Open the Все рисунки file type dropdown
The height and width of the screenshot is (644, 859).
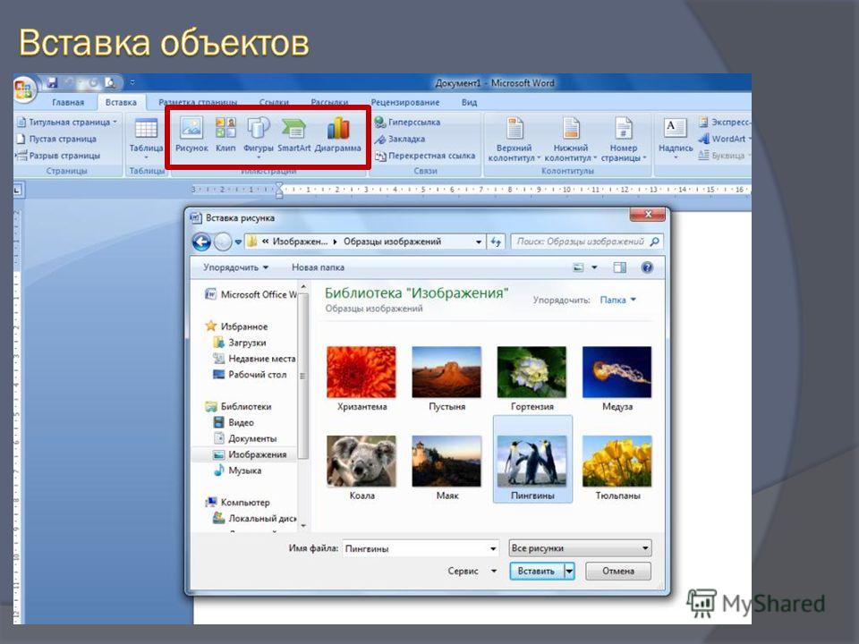(x=580, y=548)
